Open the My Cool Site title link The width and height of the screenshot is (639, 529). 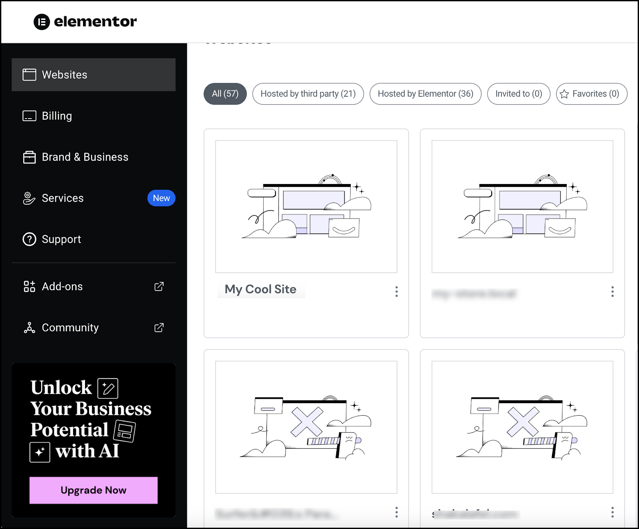tap(261, 289)
